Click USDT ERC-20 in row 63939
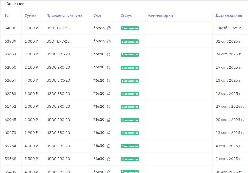Screen dimensions: 248x173 click(58, 41)
